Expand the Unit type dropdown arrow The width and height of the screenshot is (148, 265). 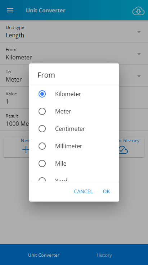(x=139, y=32)
